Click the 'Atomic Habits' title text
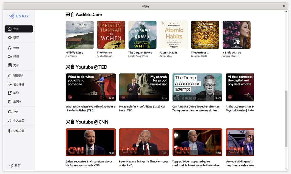Image resolution: width=291 pixels, height=174 pixels. 168,52
